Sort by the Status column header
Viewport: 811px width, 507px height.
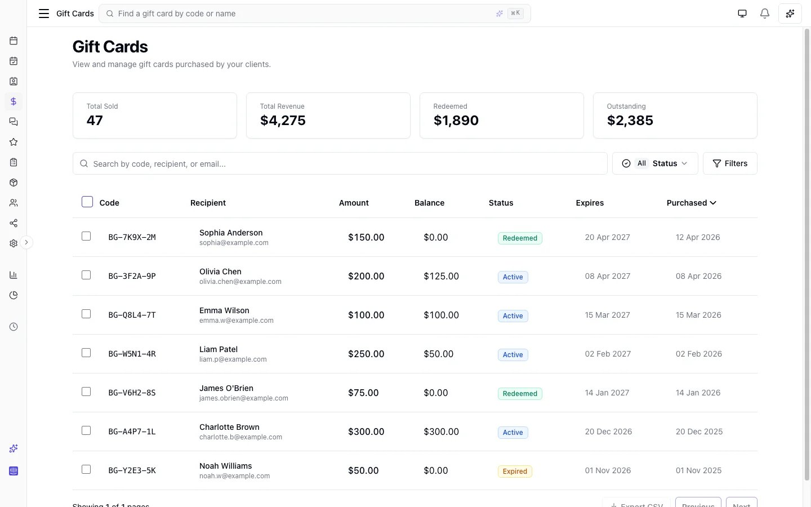point(501,203)
